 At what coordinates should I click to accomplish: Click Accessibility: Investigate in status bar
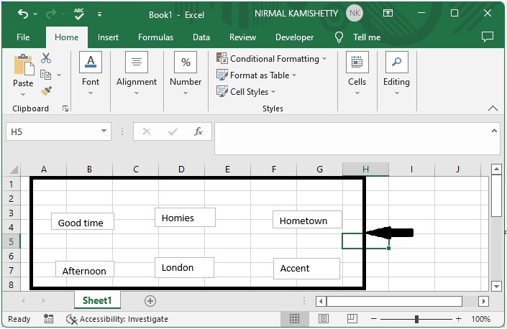point(117,319)
